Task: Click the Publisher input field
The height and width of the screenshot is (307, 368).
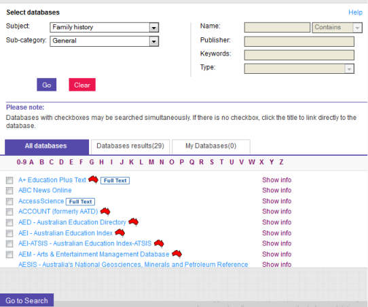Action: (299, 41)
